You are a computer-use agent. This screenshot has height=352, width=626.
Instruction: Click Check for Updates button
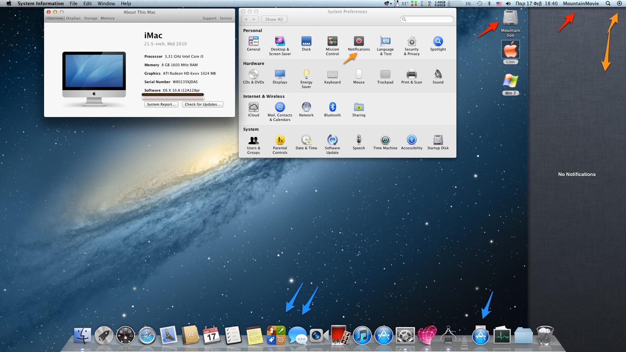pyautogui.click(x=203, y=104)
